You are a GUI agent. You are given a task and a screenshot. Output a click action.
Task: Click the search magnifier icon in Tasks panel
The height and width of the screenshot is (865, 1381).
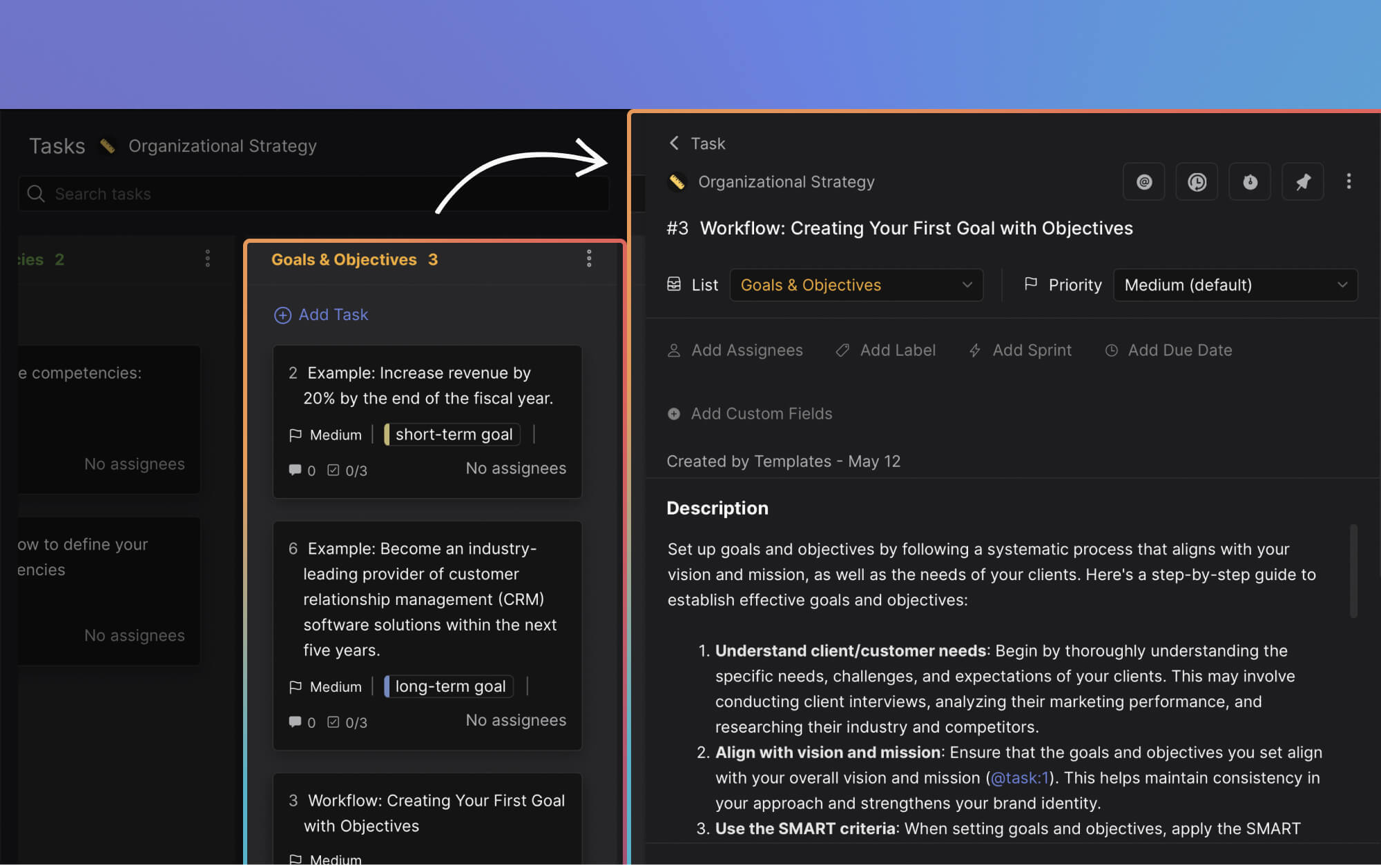tap(35, 194)
